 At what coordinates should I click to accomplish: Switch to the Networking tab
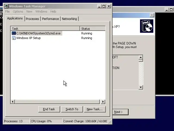coord(69,19)
